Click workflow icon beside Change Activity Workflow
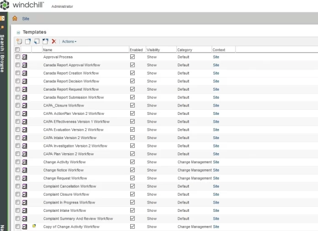The height and width of the screenshot is (231, 318). (x=25, y=162)
